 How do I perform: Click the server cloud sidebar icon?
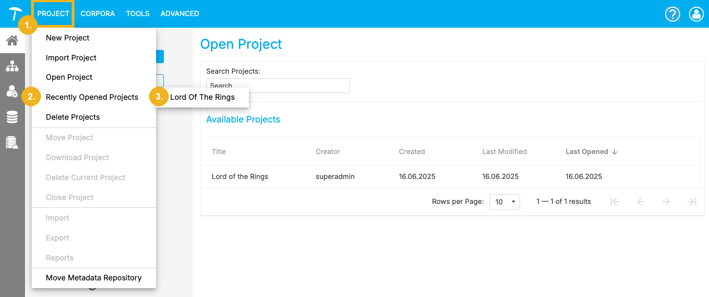(12, 142)
